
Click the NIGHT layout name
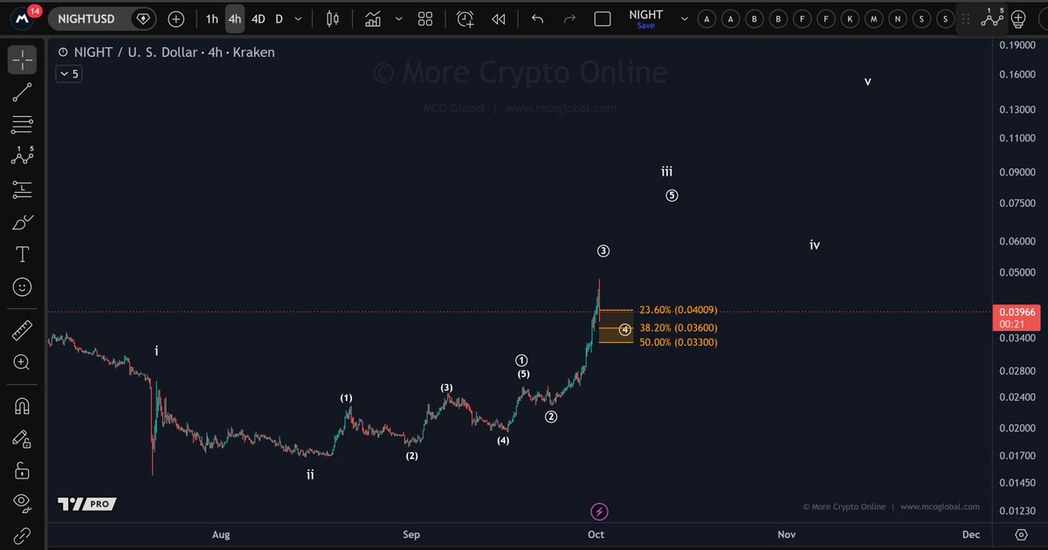click(646, 14)
